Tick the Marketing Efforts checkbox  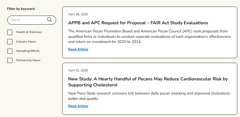10,51
